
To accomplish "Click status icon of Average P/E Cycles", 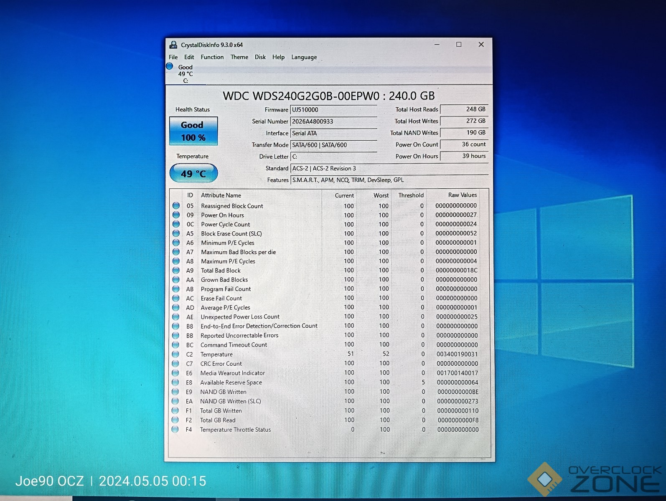I will (x=176, y=307).
